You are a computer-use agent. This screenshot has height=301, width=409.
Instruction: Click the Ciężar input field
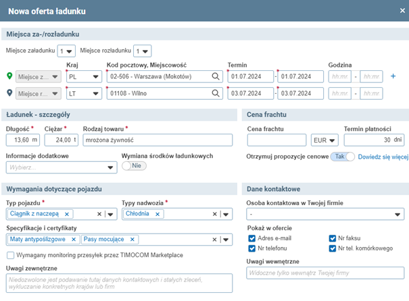[x=62, y=140]
